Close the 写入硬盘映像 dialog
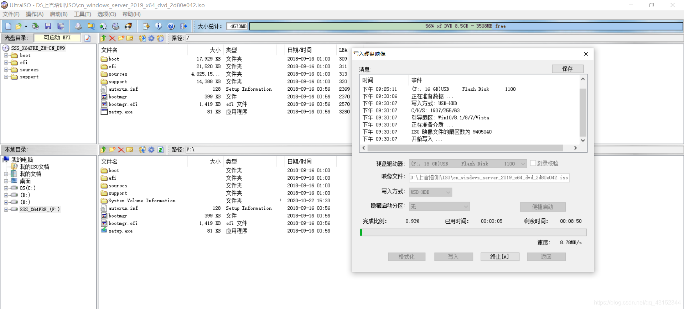This screenshot has height=309, width=684. coord(586,54)
